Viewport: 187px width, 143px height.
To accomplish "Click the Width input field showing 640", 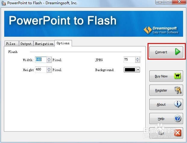I will pyautogui.click(x=41, y=60).
